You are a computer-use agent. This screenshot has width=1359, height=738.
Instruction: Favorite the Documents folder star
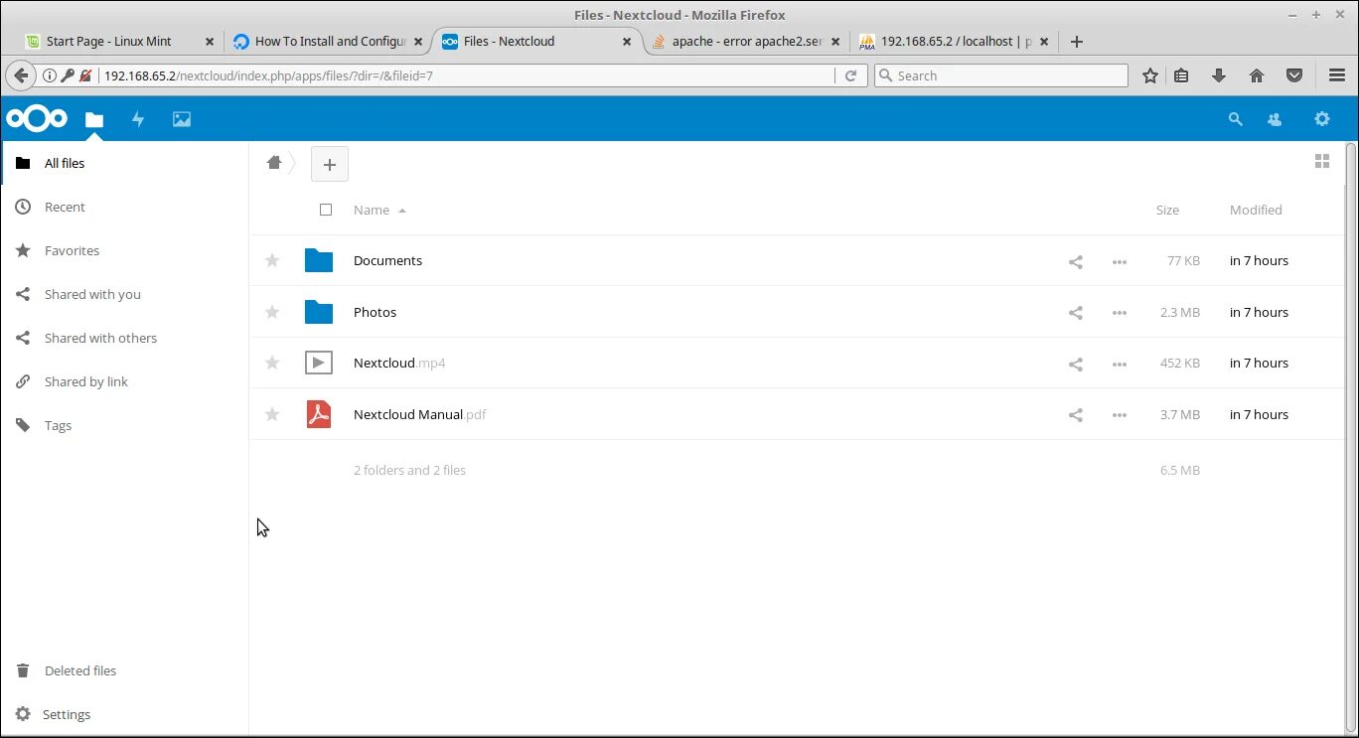click(x=272, y=261)
